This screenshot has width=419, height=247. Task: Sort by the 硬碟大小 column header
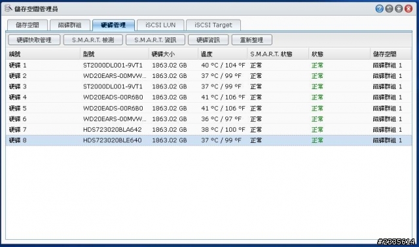pos(173,54)
